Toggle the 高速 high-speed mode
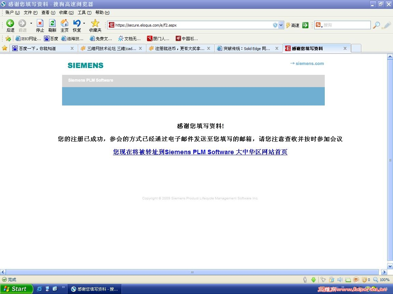This screenshot has width=393, height=294. pos(292,25)
